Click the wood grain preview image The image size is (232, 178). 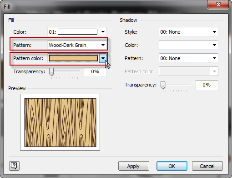[60, 122]
